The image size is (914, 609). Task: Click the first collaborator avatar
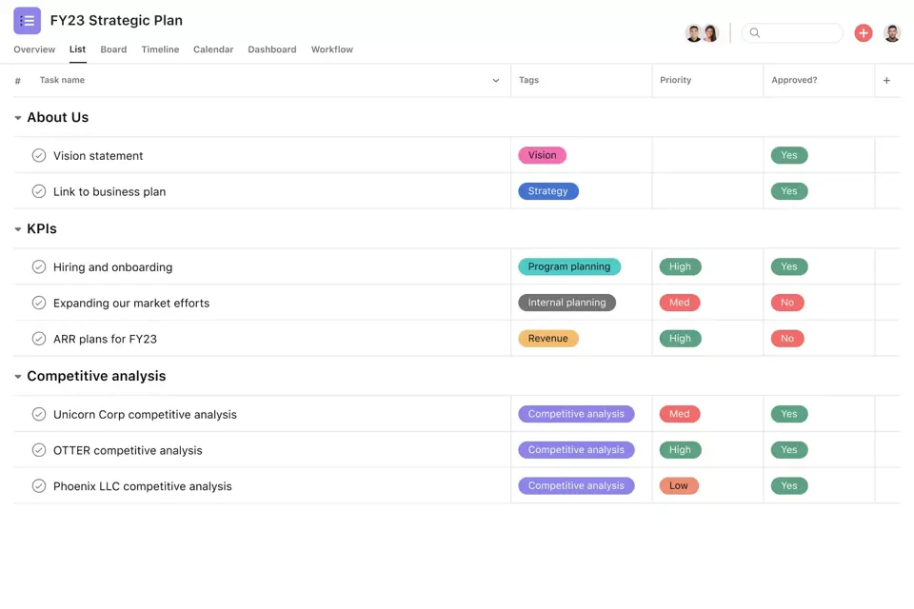click(694, 31)
